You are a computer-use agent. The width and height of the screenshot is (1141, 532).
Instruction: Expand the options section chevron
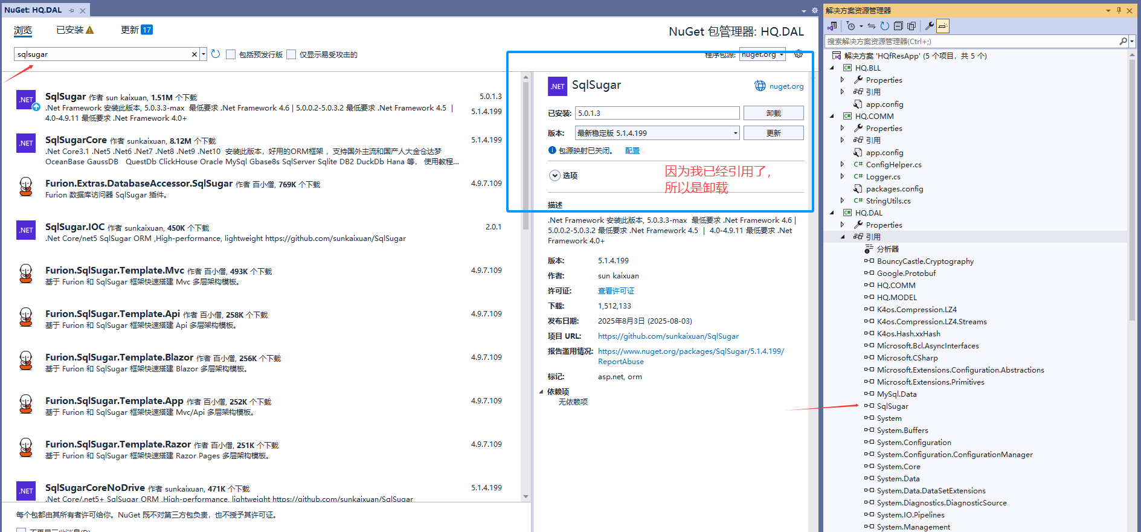(x=554, y=175)
